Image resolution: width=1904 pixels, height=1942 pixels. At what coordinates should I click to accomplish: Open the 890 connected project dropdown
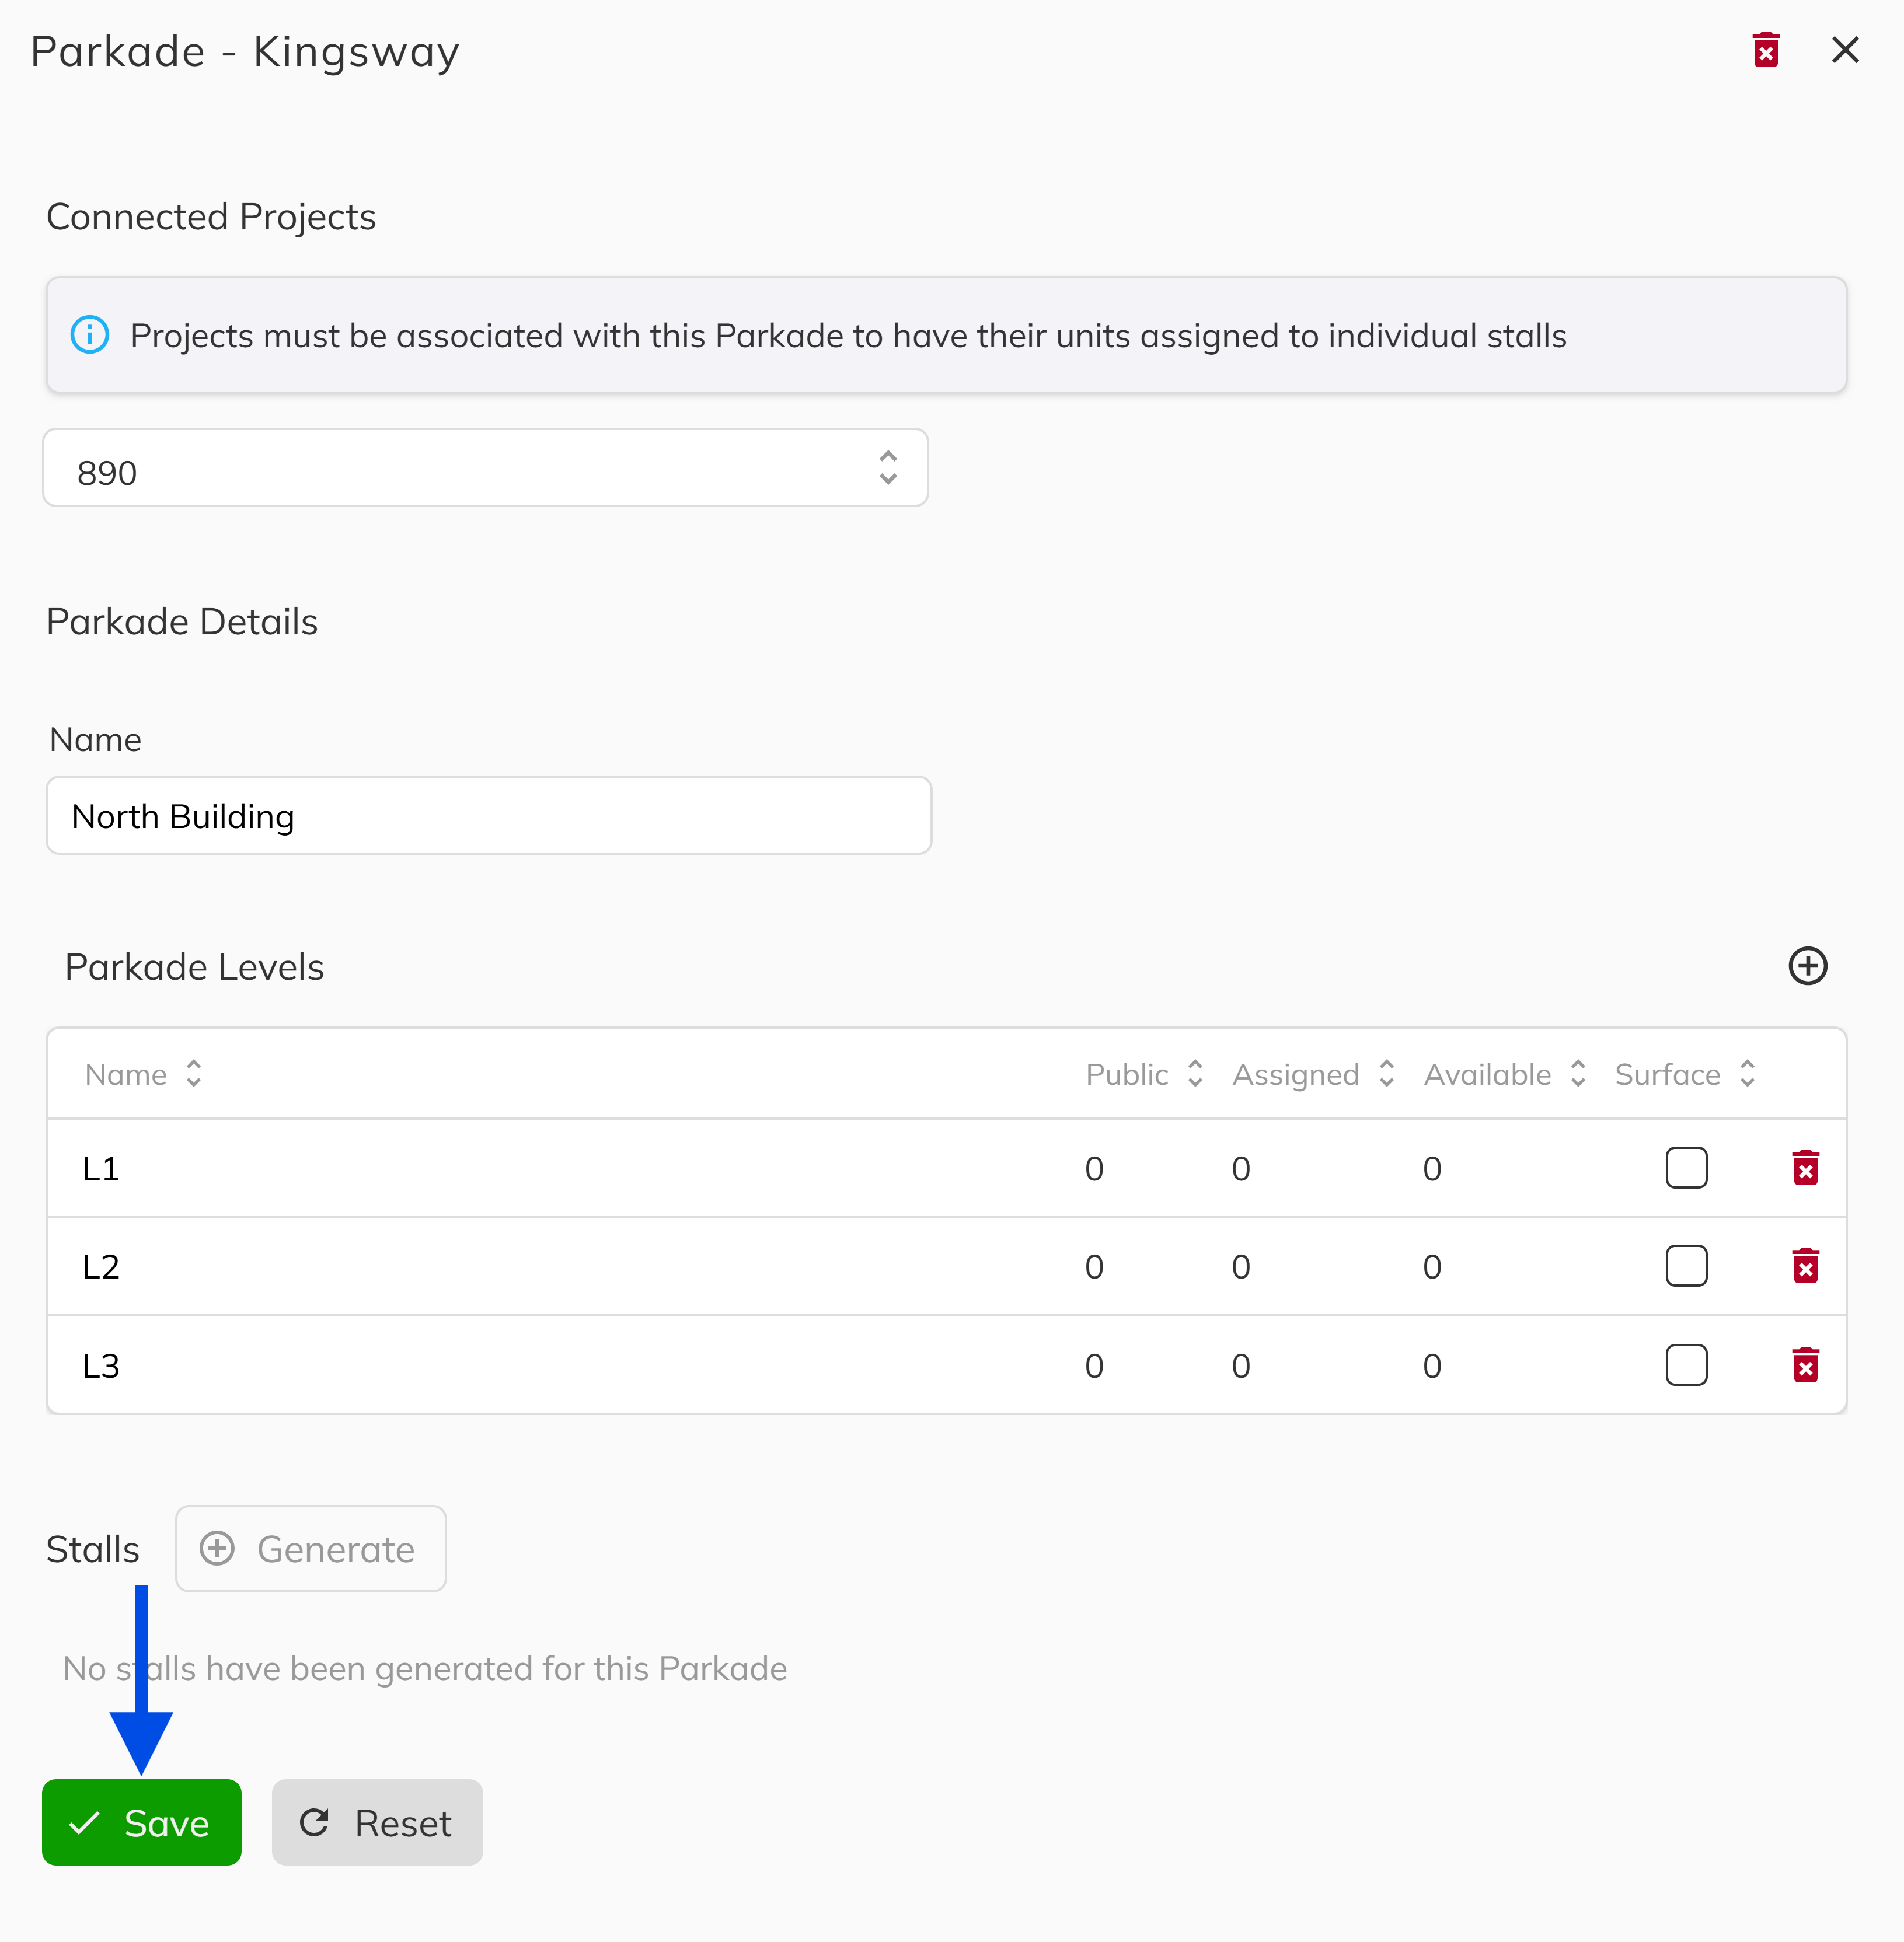coord(486,469)
